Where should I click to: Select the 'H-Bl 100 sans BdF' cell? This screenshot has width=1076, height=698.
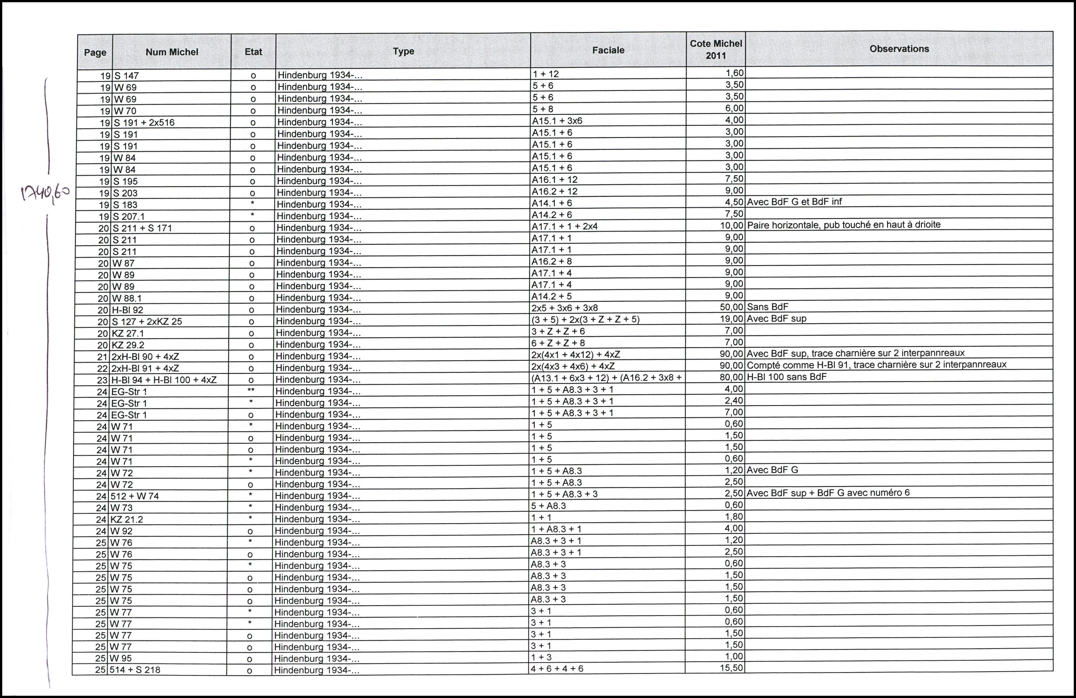click(x=787, y=377)
